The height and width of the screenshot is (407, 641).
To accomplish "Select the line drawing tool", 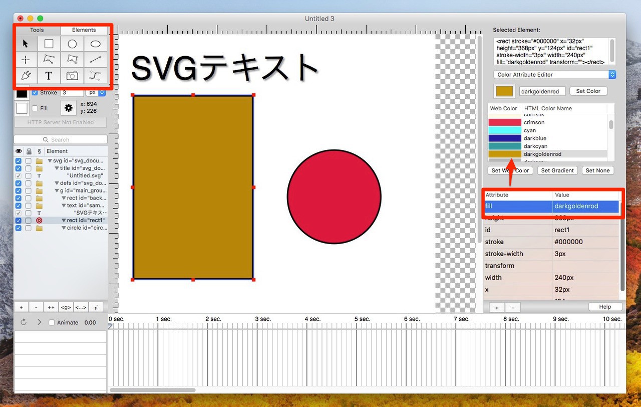I will (95, 60).
